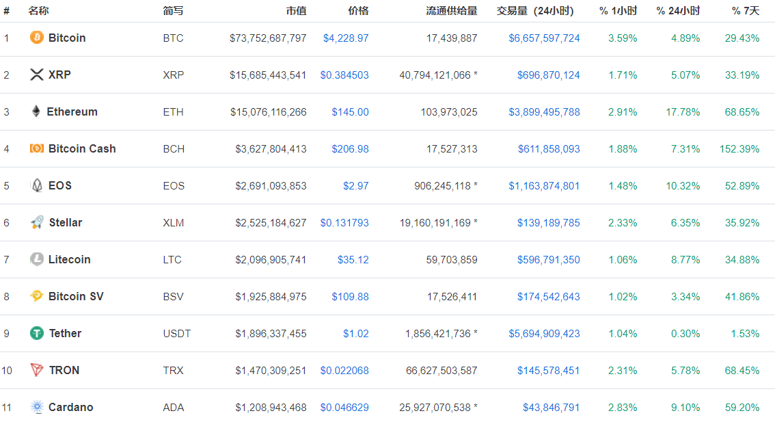
Task: Sort by the % 1小时 column header
Action: point(618,11)
